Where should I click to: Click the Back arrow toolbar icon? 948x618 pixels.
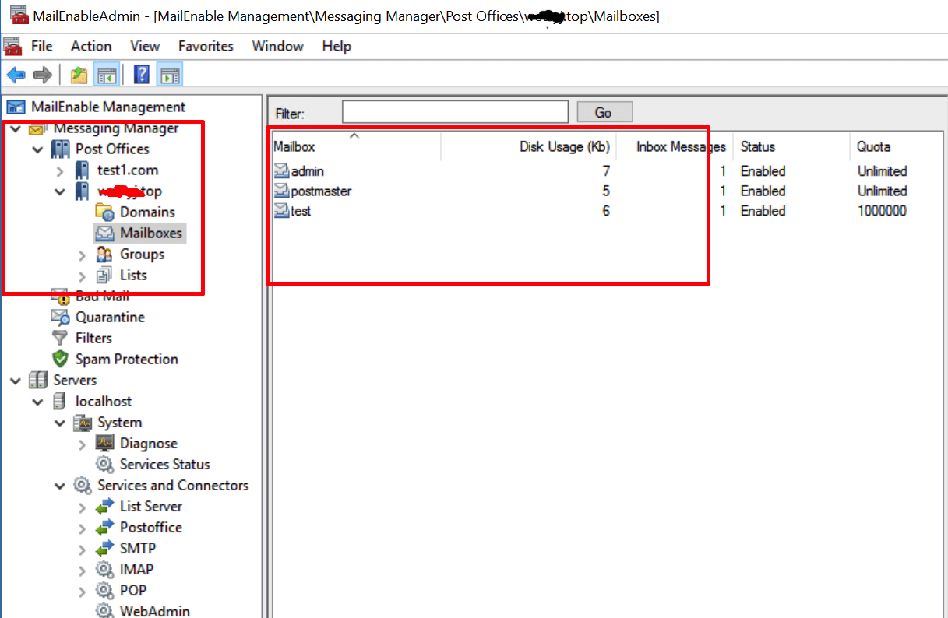pos(16,75)
